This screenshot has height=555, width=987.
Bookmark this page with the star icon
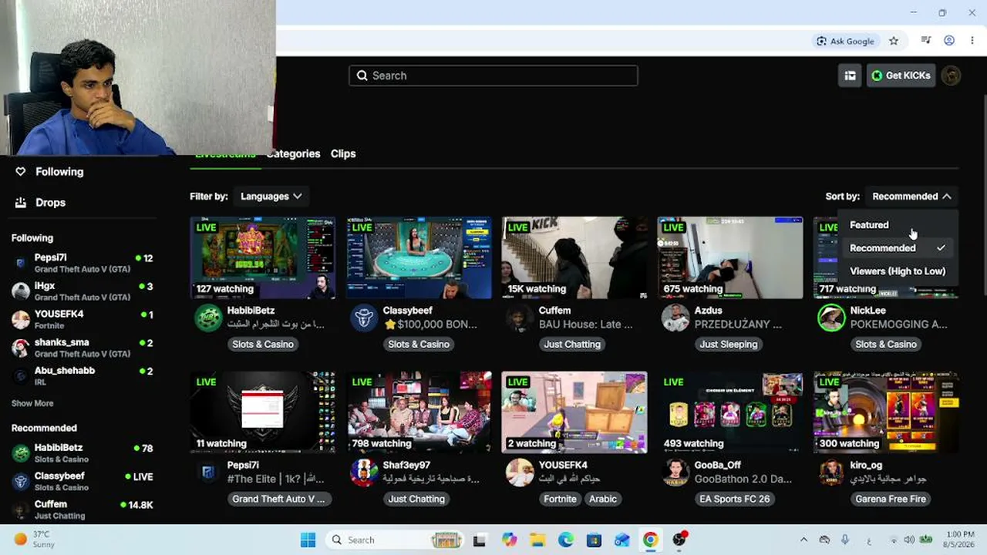[894, 41]
